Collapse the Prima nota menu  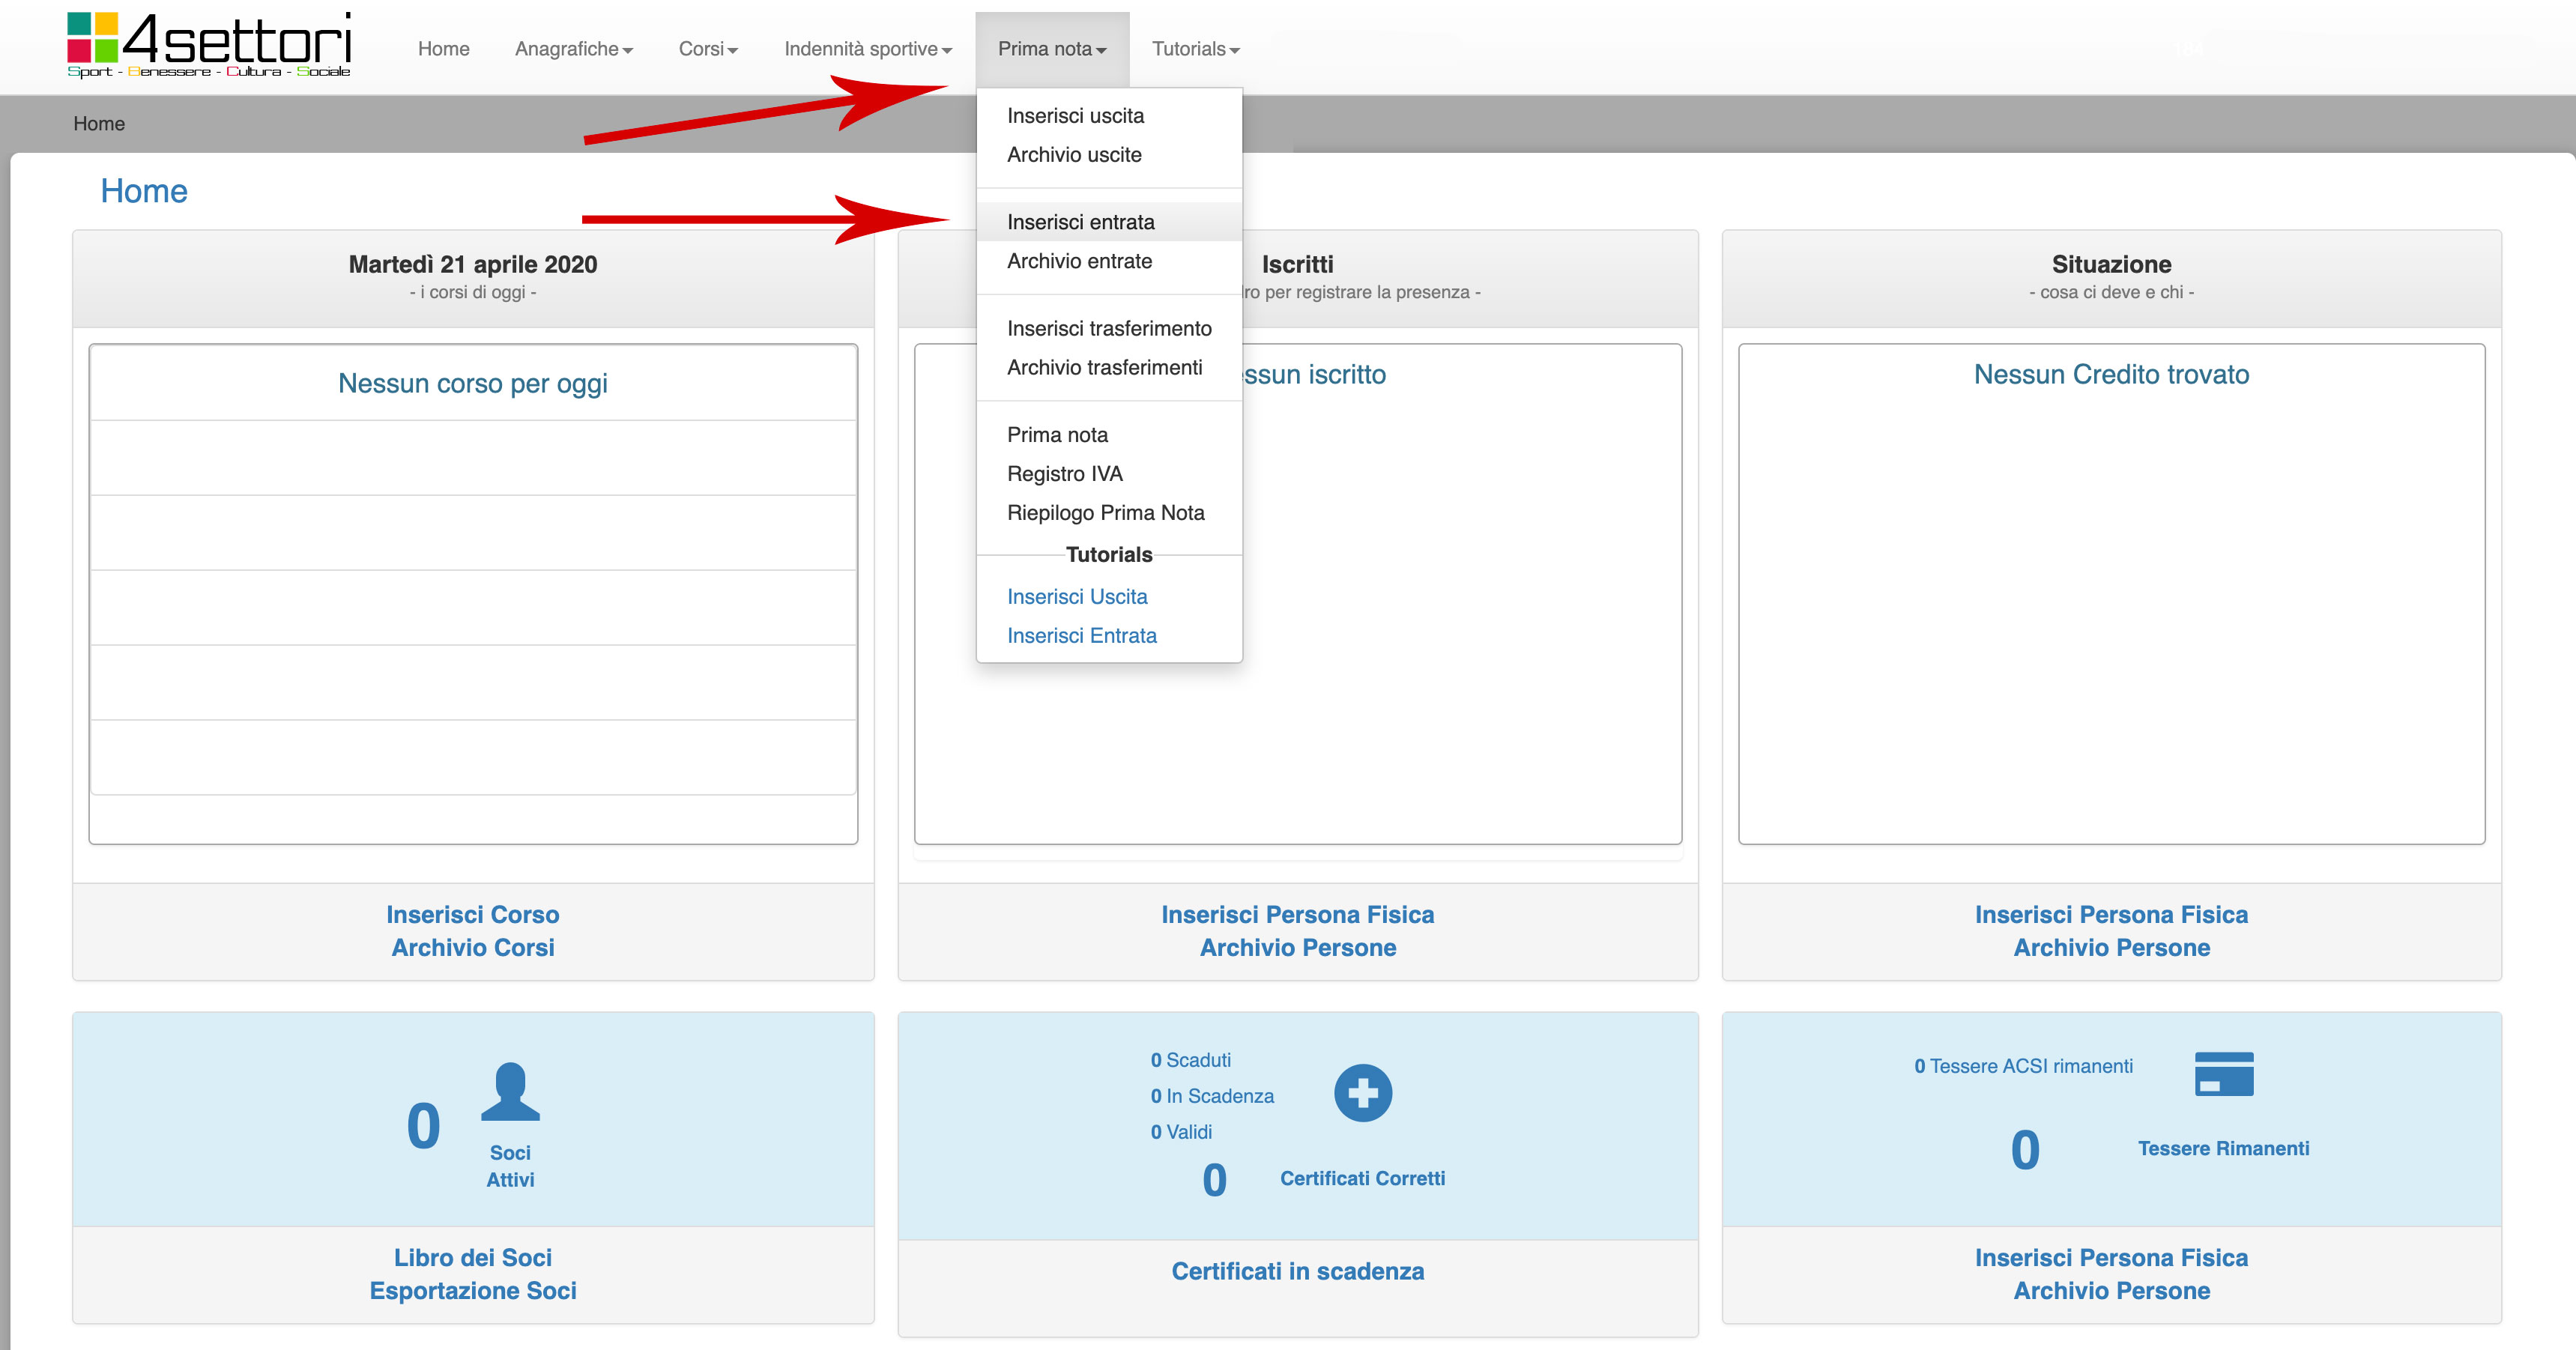point(1051,49)
